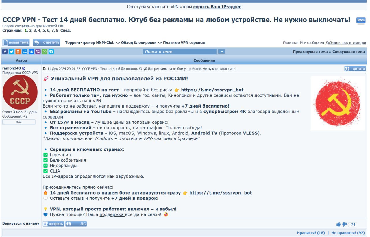Click the 'Нидерланды' list entry
This screenshot has height=237, width=370.
point(64,166)
